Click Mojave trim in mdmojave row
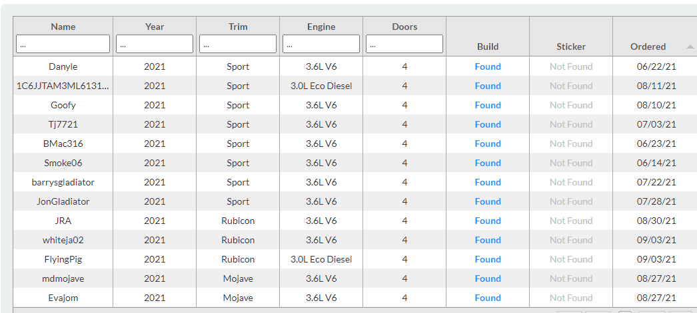Image resolution: width=697 pixels, height=313 pixels. 238,279
